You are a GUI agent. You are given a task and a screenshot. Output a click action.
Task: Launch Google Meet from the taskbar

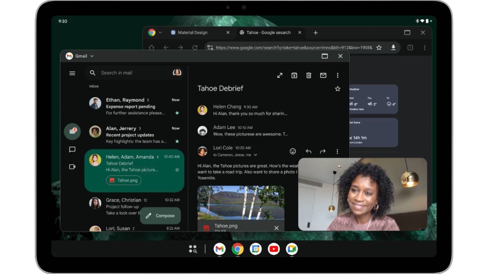(x=292, y=249)
